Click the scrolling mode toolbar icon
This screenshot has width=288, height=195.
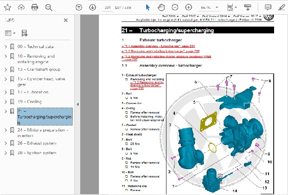247,7
